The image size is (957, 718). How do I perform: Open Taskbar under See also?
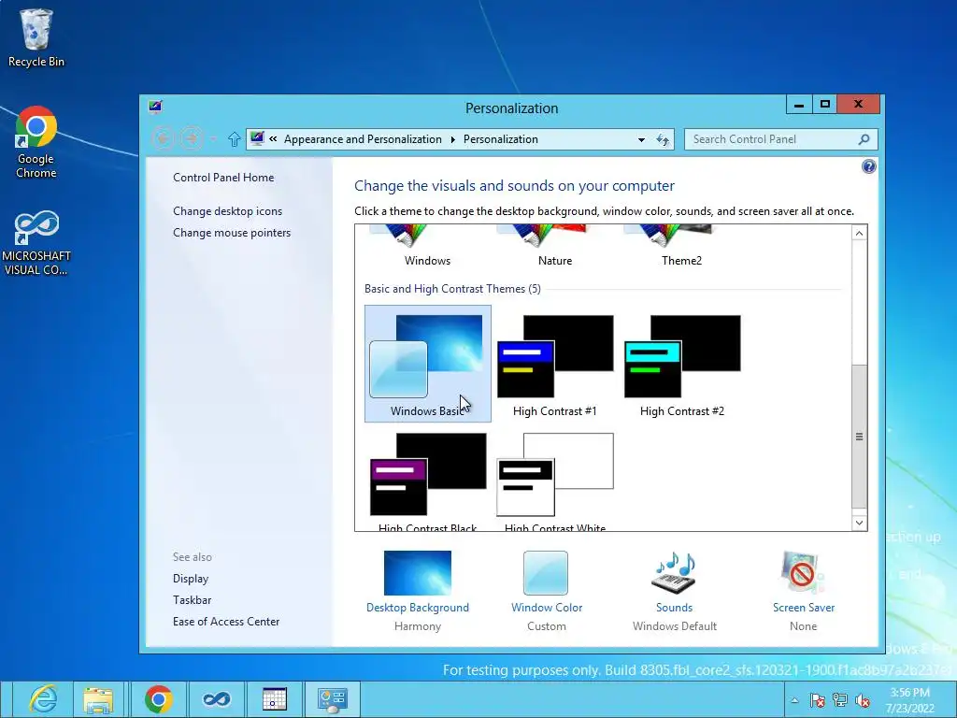coord(192,600)
